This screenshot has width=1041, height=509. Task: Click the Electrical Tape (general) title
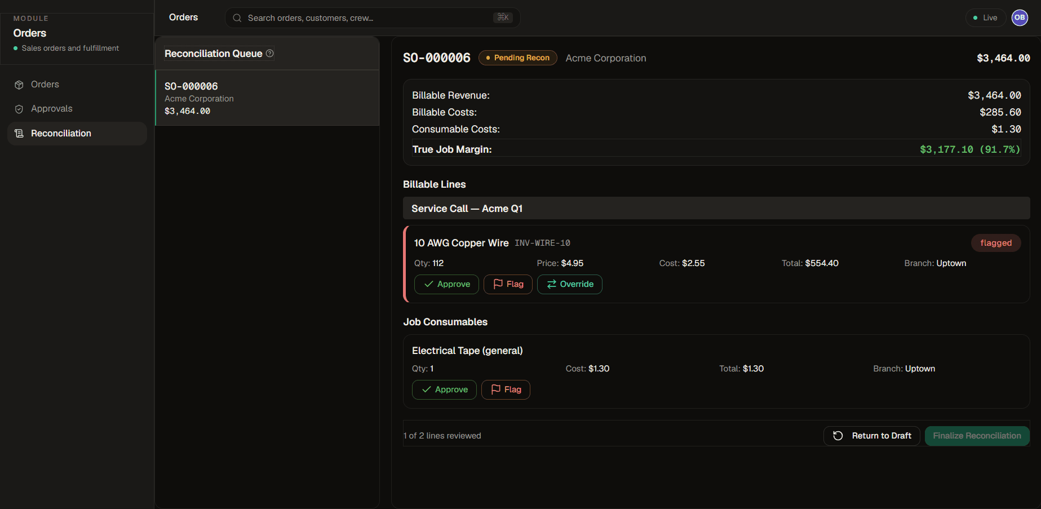coord(467,351)
